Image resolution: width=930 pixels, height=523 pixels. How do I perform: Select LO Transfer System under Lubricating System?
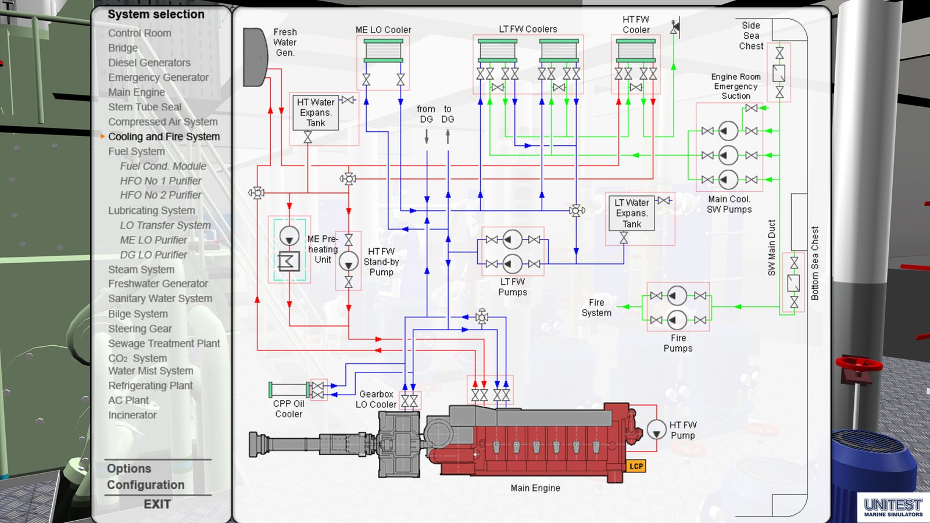tap(164, 225)
